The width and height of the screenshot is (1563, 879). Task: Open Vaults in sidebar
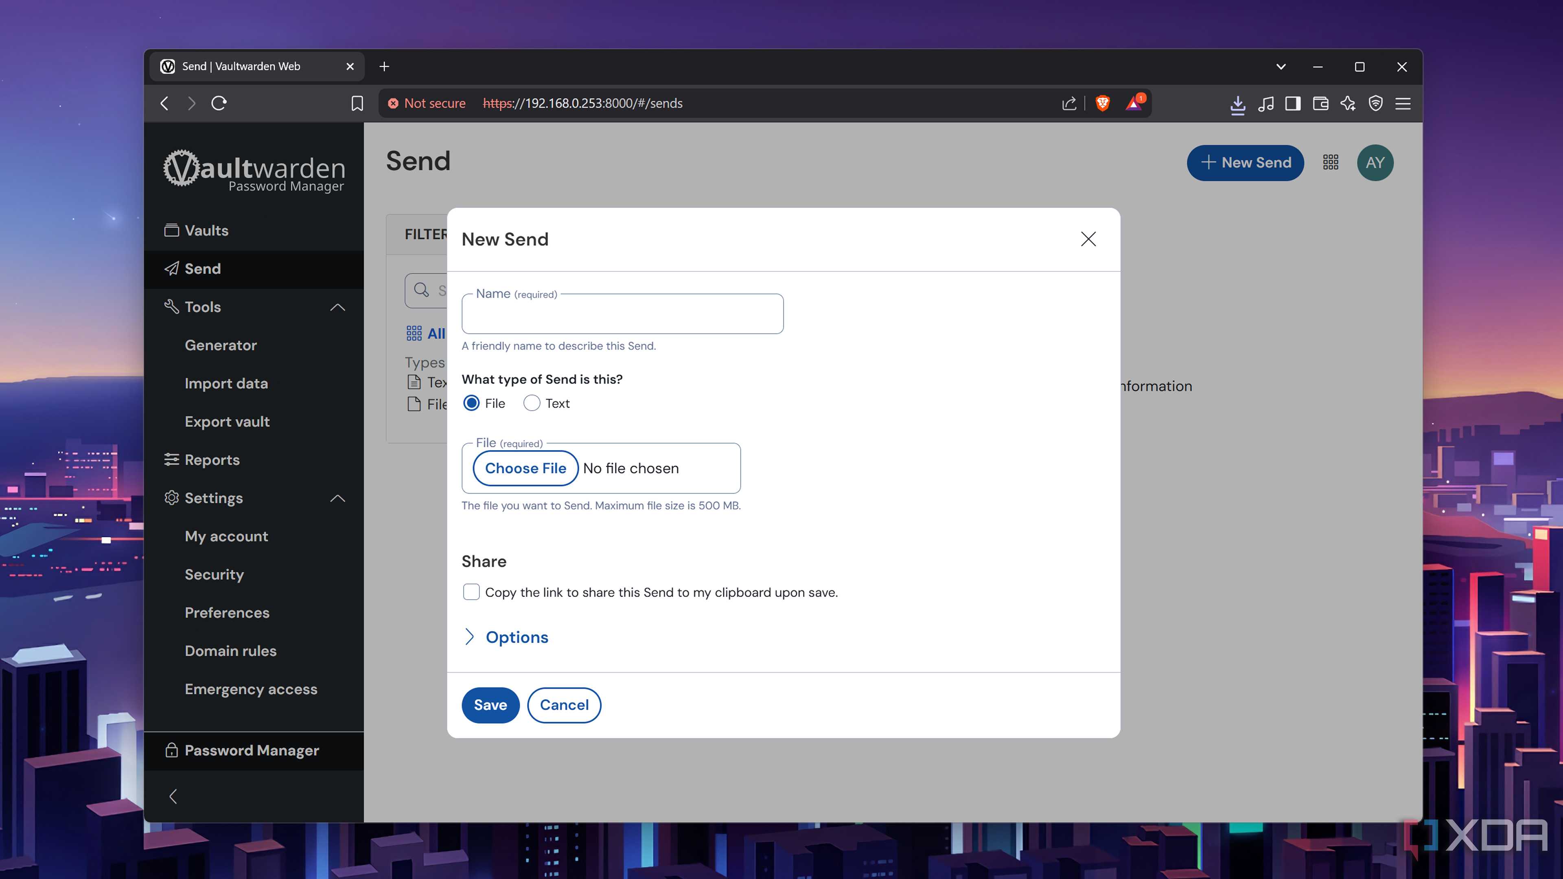click(254, 230)
